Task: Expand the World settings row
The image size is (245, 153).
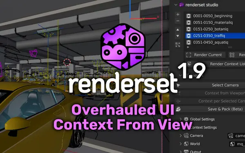Action: coord(180,144)
